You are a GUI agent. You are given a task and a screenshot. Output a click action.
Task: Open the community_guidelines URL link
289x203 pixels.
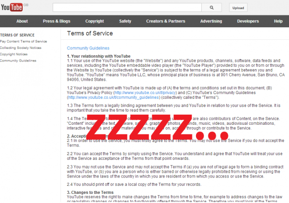click(114, 97)
